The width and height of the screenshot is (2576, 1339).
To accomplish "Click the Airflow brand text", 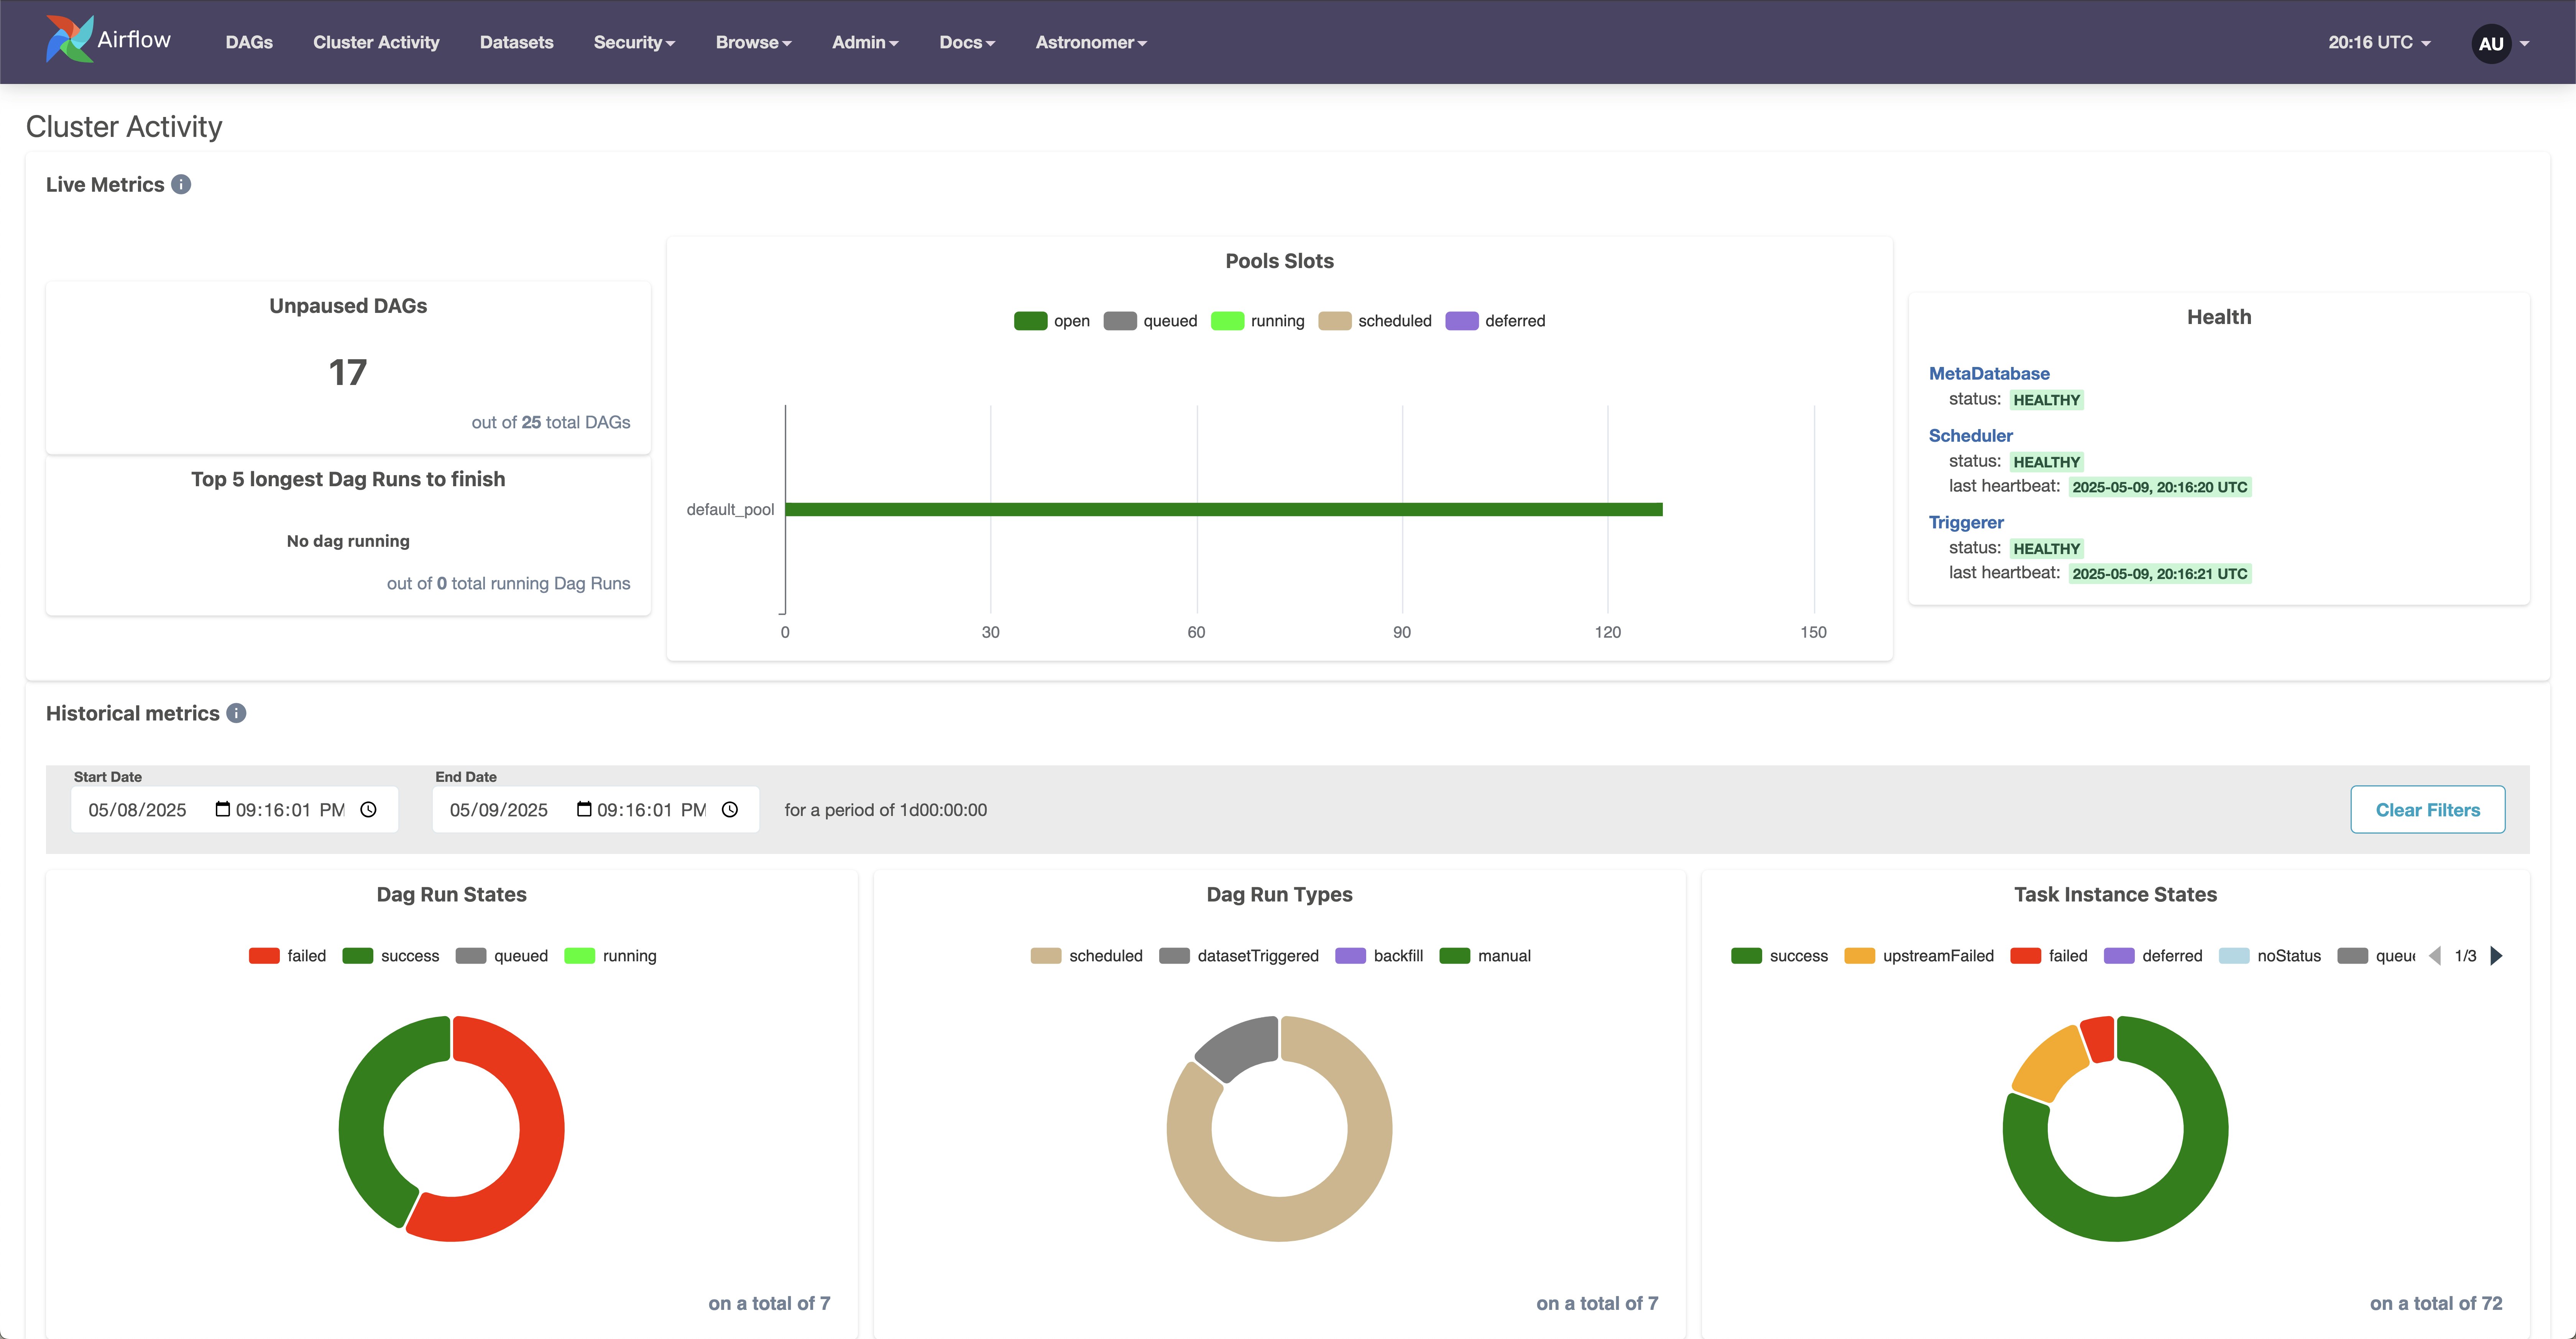I will (x=134, y=39).
